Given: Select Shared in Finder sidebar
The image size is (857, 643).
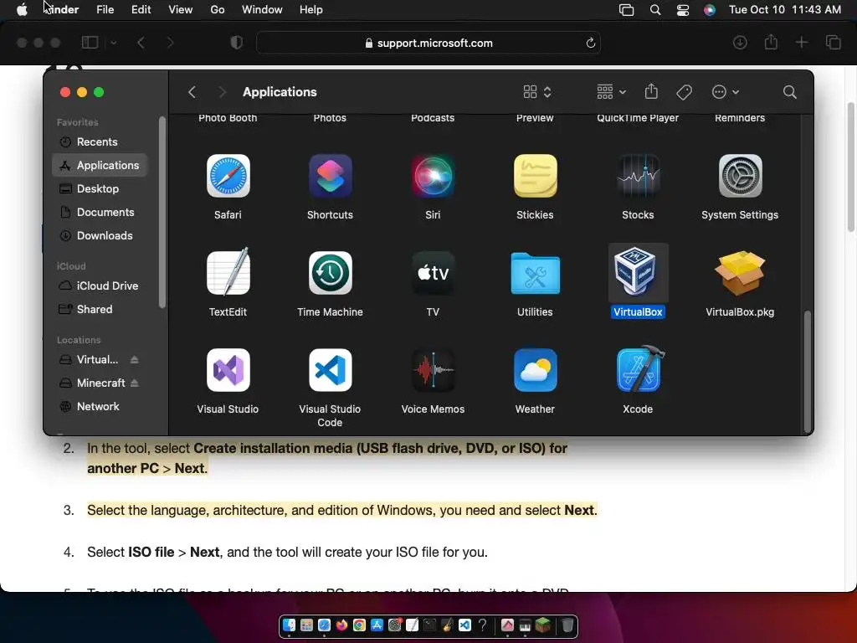Looking at the screenshot, I should point(100,310).
